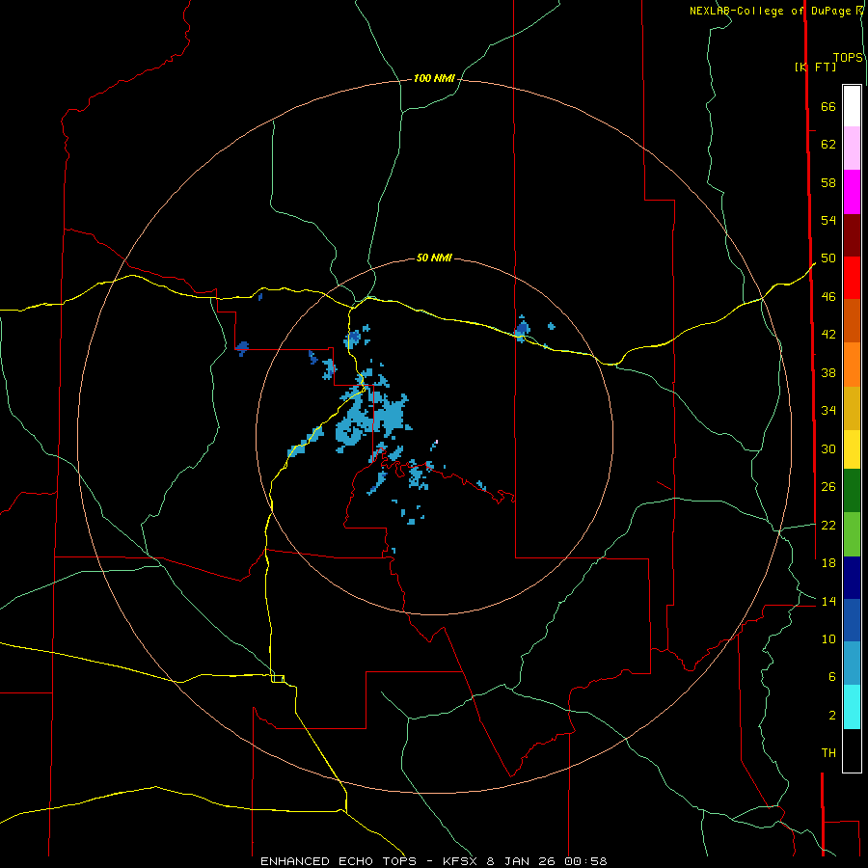
Task: Click the 42 legend value
Action: (828, 335)
